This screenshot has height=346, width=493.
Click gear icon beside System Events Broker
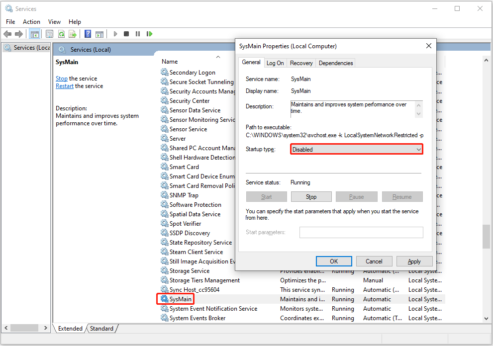point(165,318)
